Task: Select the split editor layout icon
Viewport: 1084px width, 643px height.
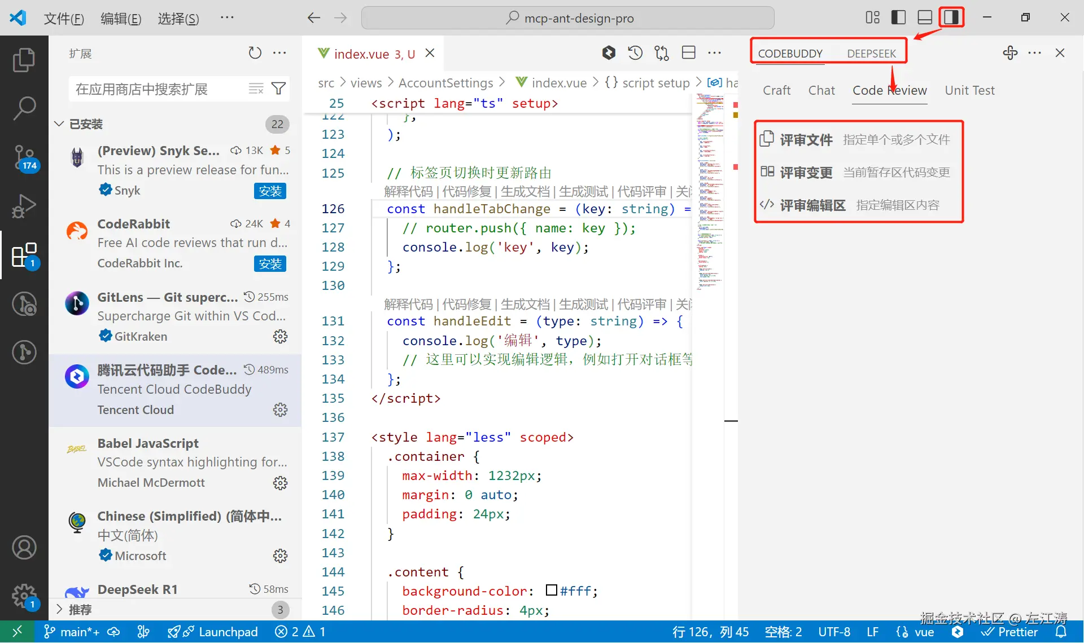Action: pyautogui.click(x=688, y=52)
